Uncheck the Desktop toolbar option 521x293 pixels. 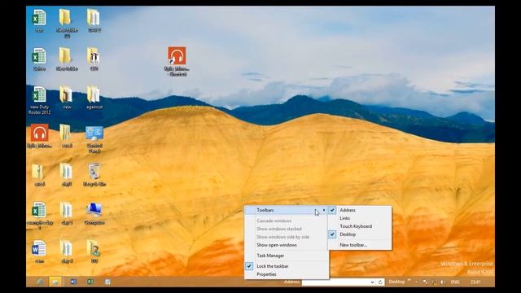pyautogui.click(x=360, y=234)
